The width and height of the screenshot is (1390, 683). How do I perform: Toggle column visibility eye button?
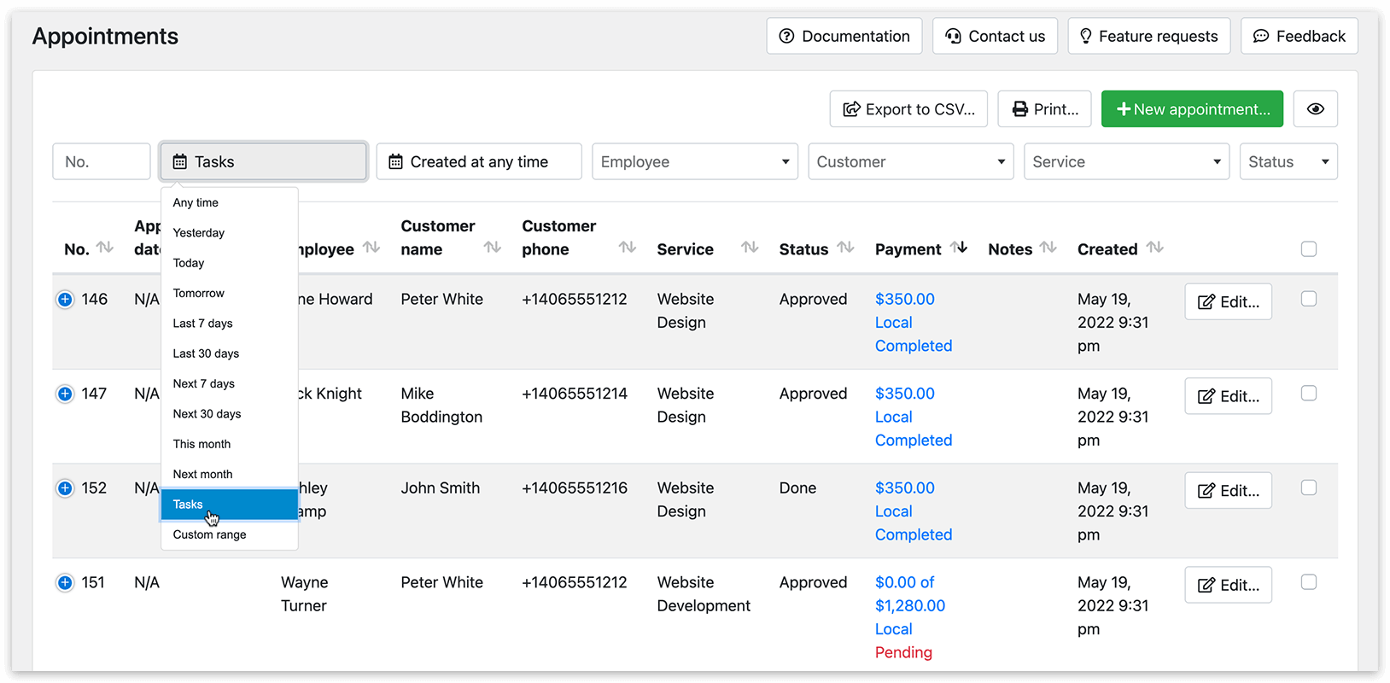[x=1315, y=109]
